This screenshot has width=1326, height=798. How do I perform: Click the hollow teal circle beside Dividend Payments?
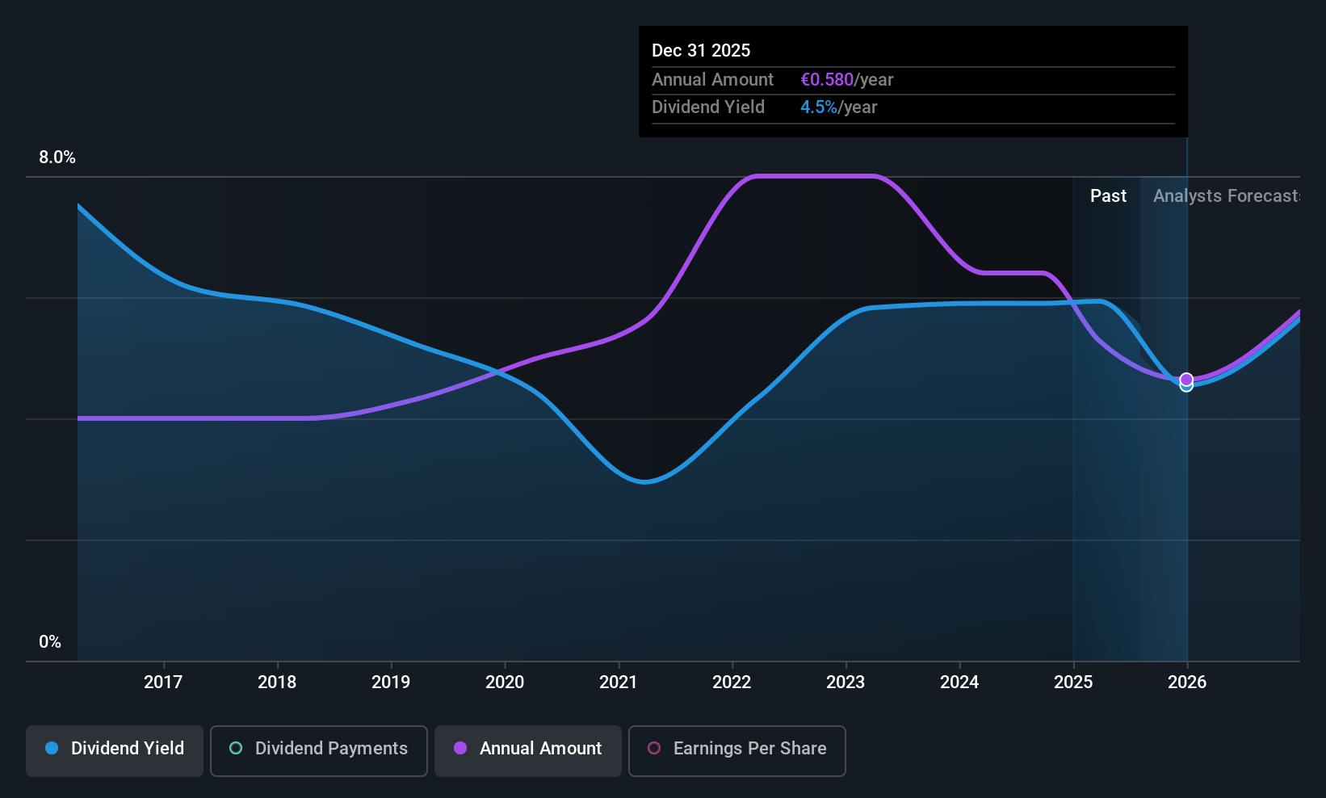coord(236,749)
